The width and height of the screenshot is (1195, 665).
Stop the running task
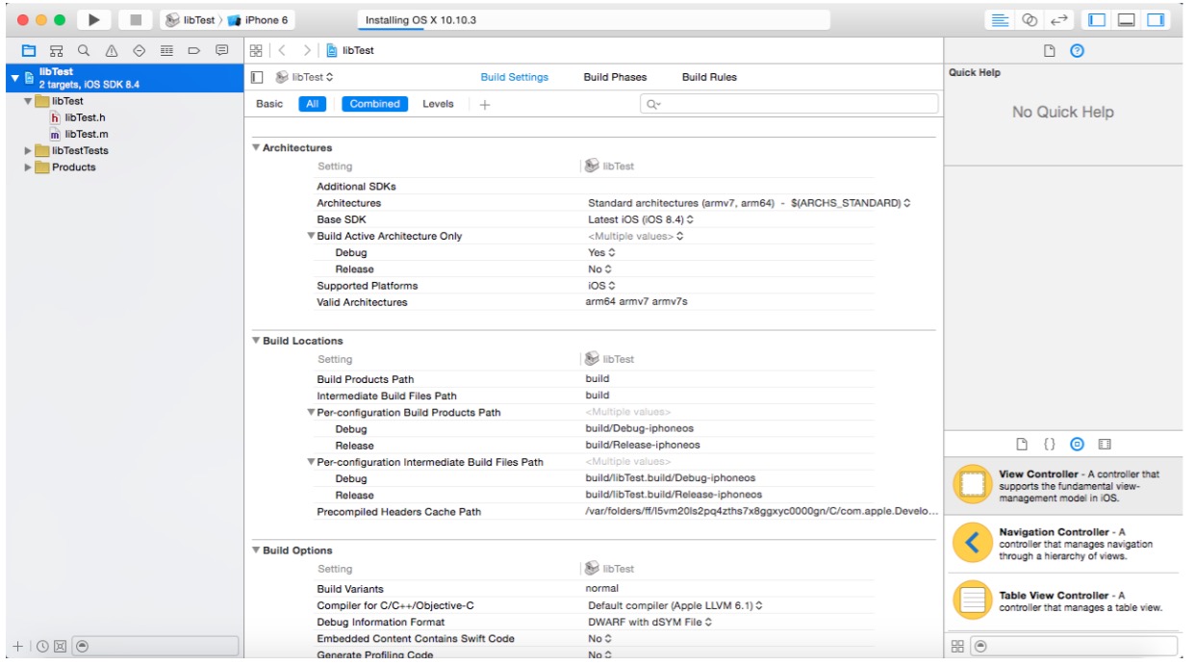[135, 20]
